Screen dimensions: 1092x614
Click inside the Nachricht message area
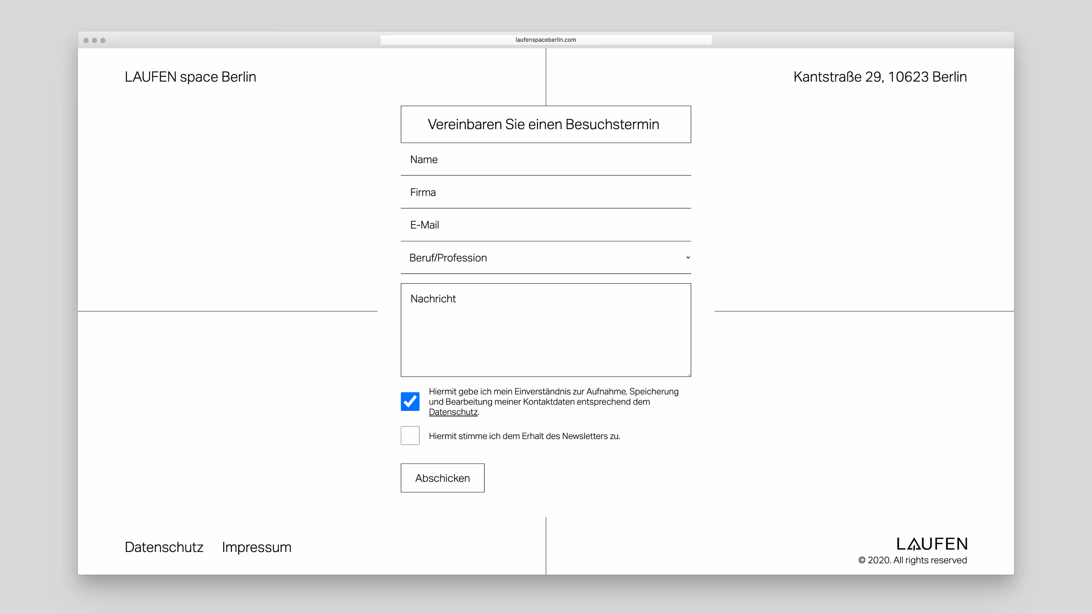point(545,331)
